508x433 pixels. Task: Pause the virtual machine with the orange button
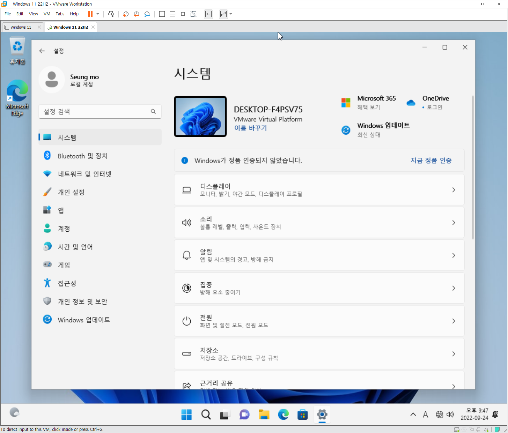pos(90,14)
